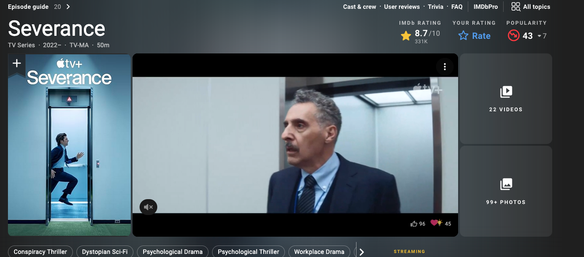
Task: Click the blue star Rate button
Action: (474, 36)
